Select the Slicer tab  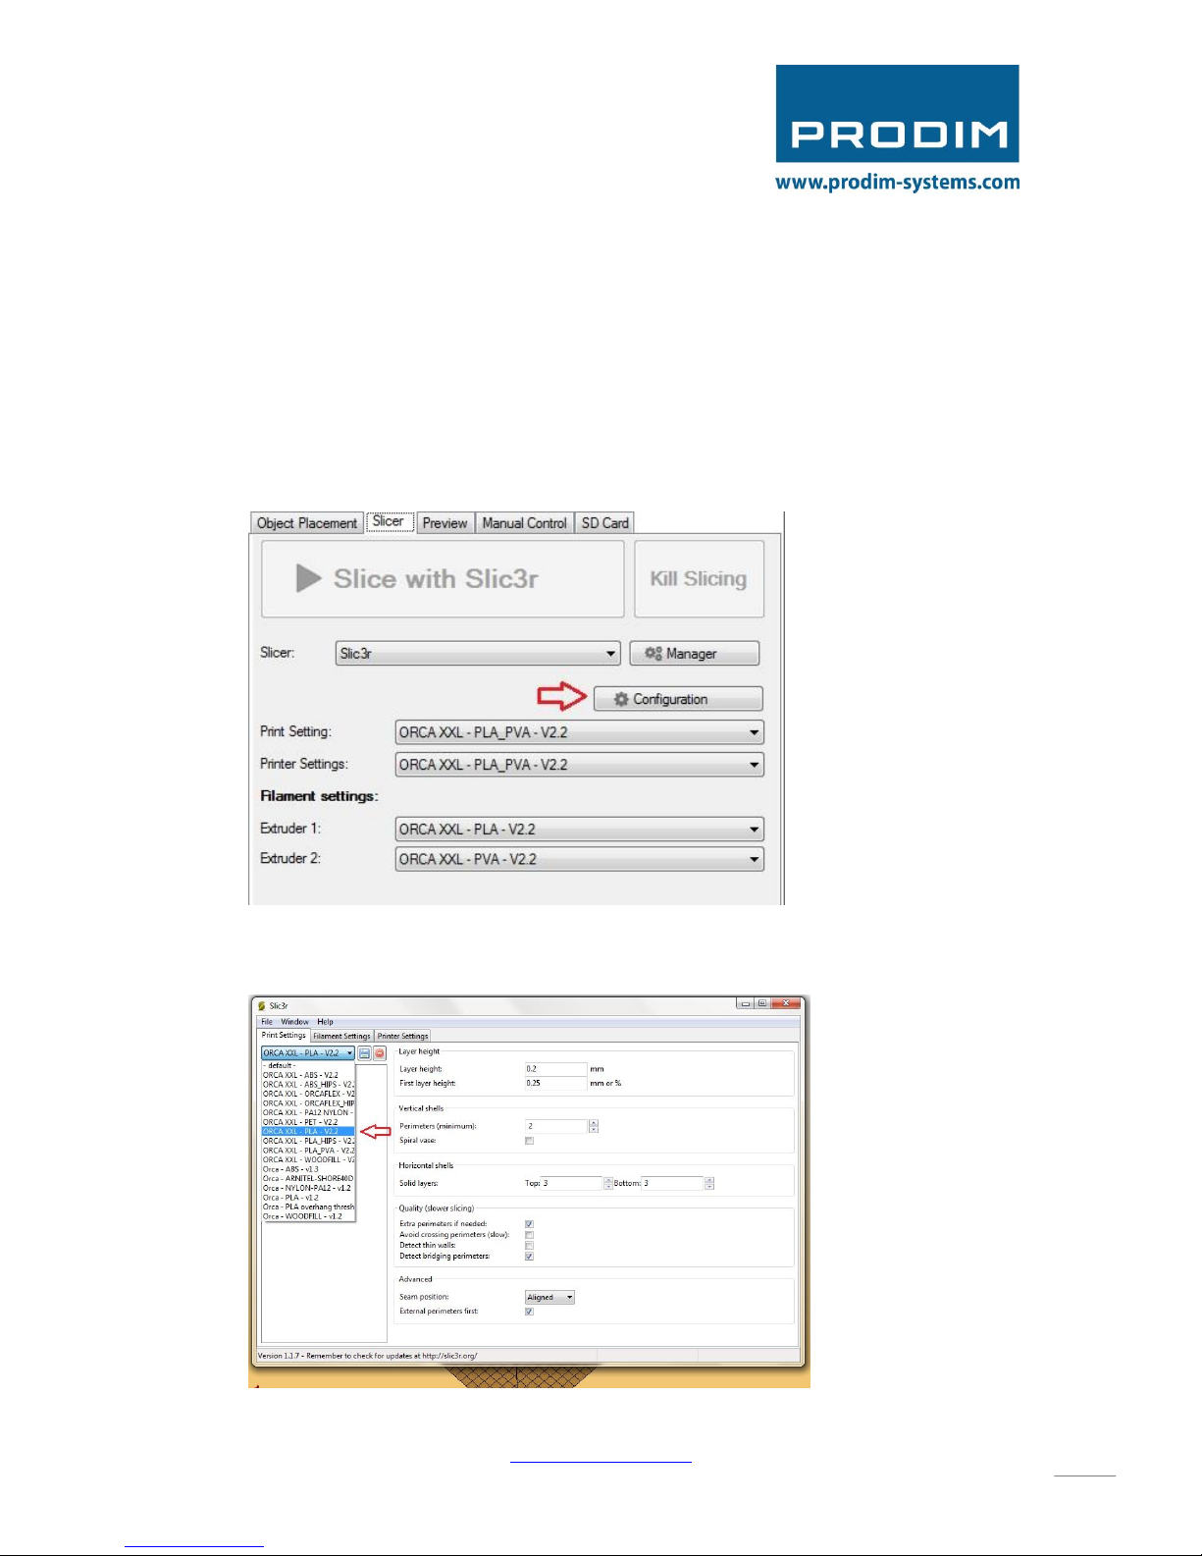click(389, 521)
